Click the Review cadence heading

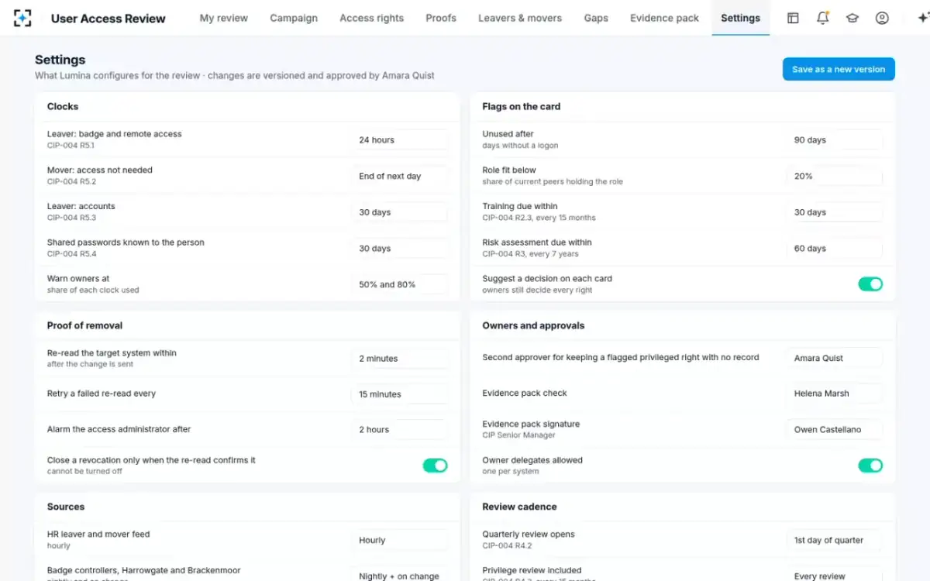[x=519, y=507]
